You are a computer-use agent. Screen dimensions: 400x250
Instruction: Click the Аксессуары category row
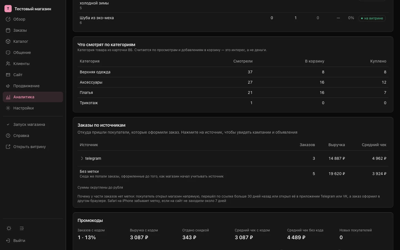click(x=233, y=82)
